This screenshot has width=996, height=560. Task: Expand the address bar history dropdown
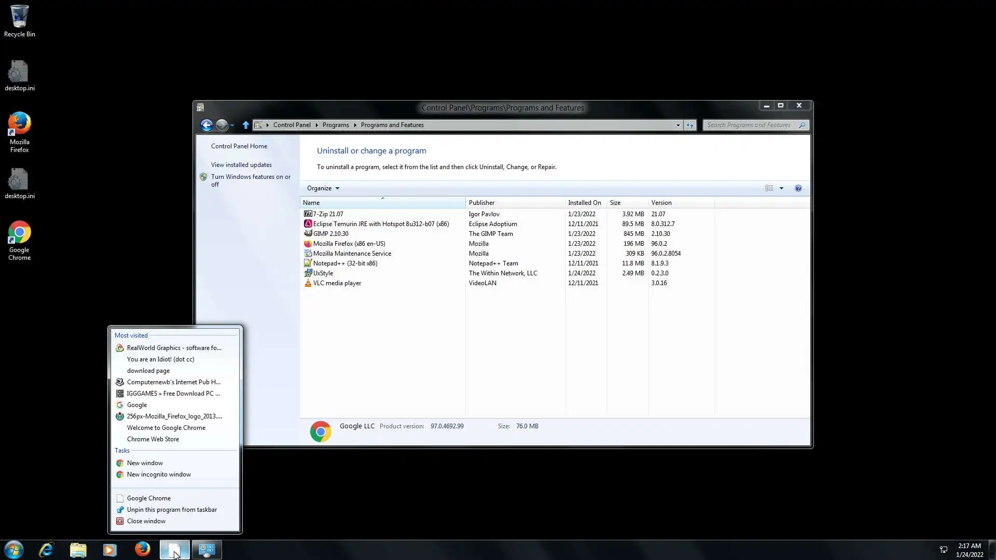coord(677,125)
